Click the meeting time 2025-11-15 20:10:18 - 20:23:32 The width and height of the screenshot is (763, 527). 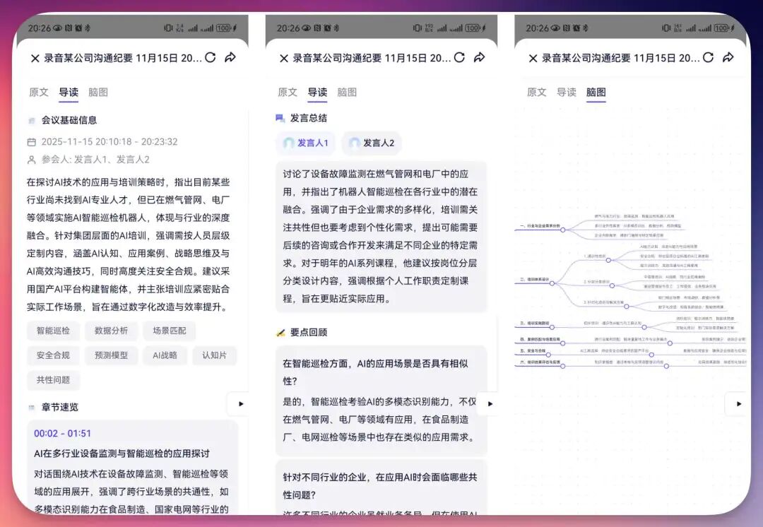110,142
